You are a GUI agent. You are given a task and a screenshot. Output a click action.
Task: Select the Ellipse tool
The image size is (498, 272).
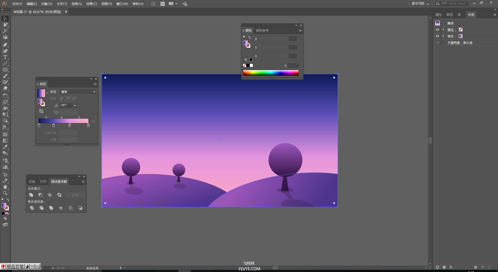(x=5, y=70)
